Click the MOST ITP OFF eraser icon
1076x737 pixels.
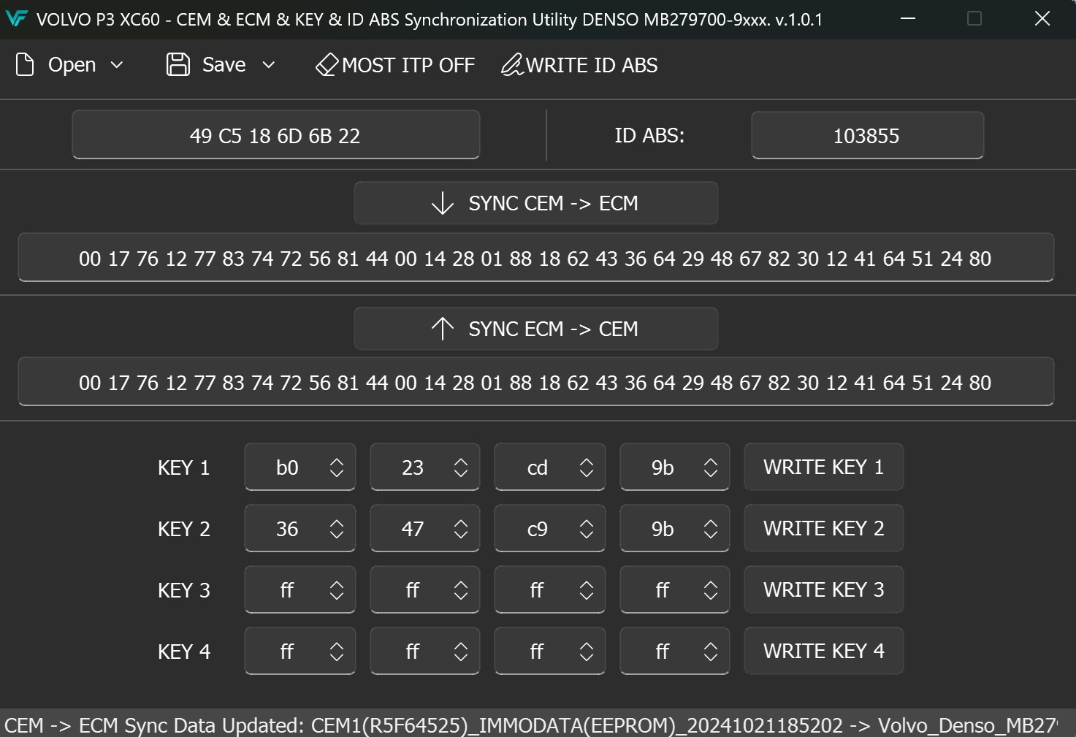[x=327, y=65]
